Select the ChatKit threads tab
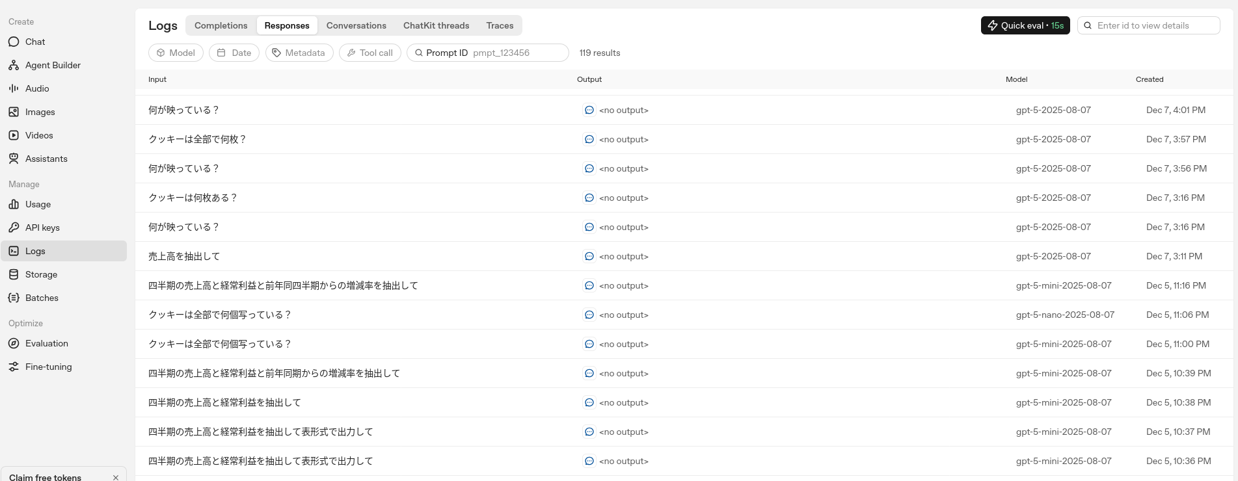Viewport: 1238px width, 481px height. click(436, 25)
